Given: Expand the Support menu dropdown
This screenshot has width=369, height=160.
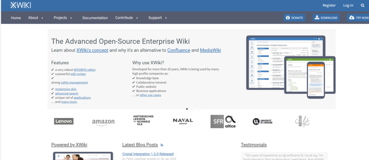Looking at the screenshot, I should pos(157,18).
